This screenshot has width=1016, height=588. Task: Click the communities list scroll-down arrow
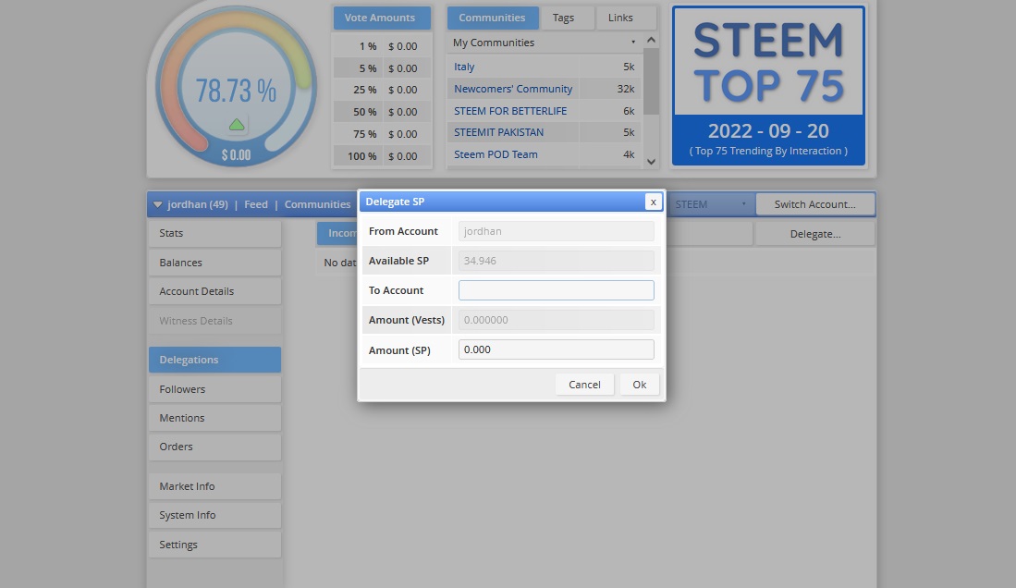coord(651,162)
